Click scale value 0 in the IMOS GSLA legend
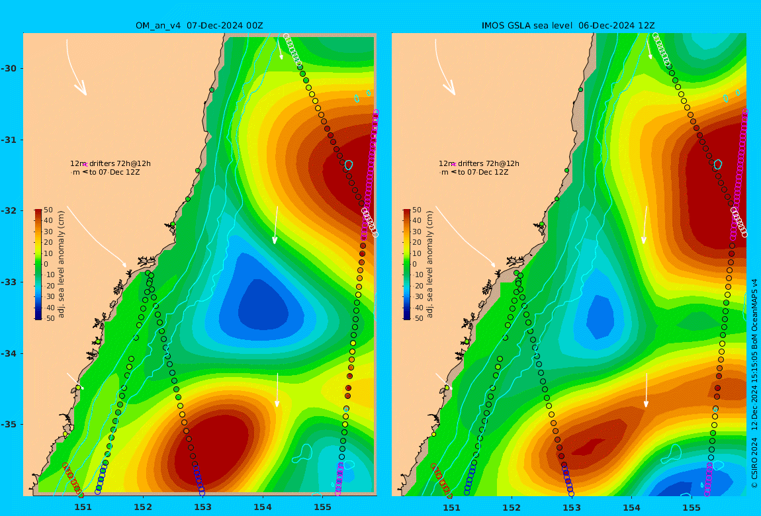The width and height of the screenshot is (761, 516). (414, 265)
